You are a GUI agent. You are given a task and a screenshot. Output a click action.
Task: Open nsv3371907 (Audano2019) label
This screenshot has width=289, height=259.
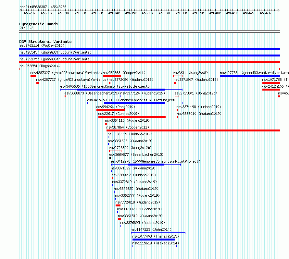coord(196,80)
